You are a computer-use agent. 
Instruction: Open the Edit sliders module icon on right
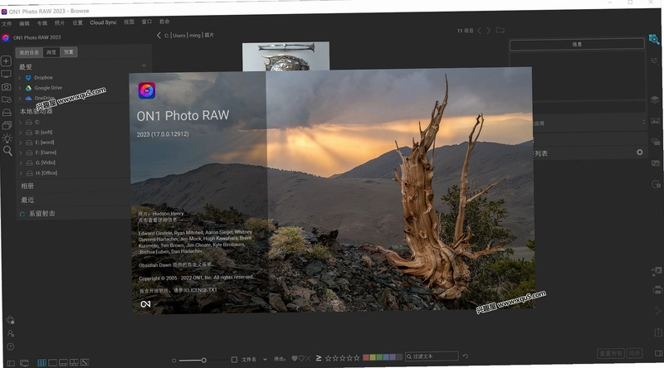pos(654,61)
